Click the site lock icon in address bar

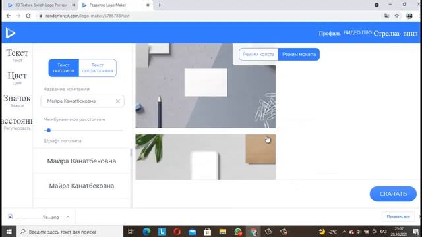[41, 16]
